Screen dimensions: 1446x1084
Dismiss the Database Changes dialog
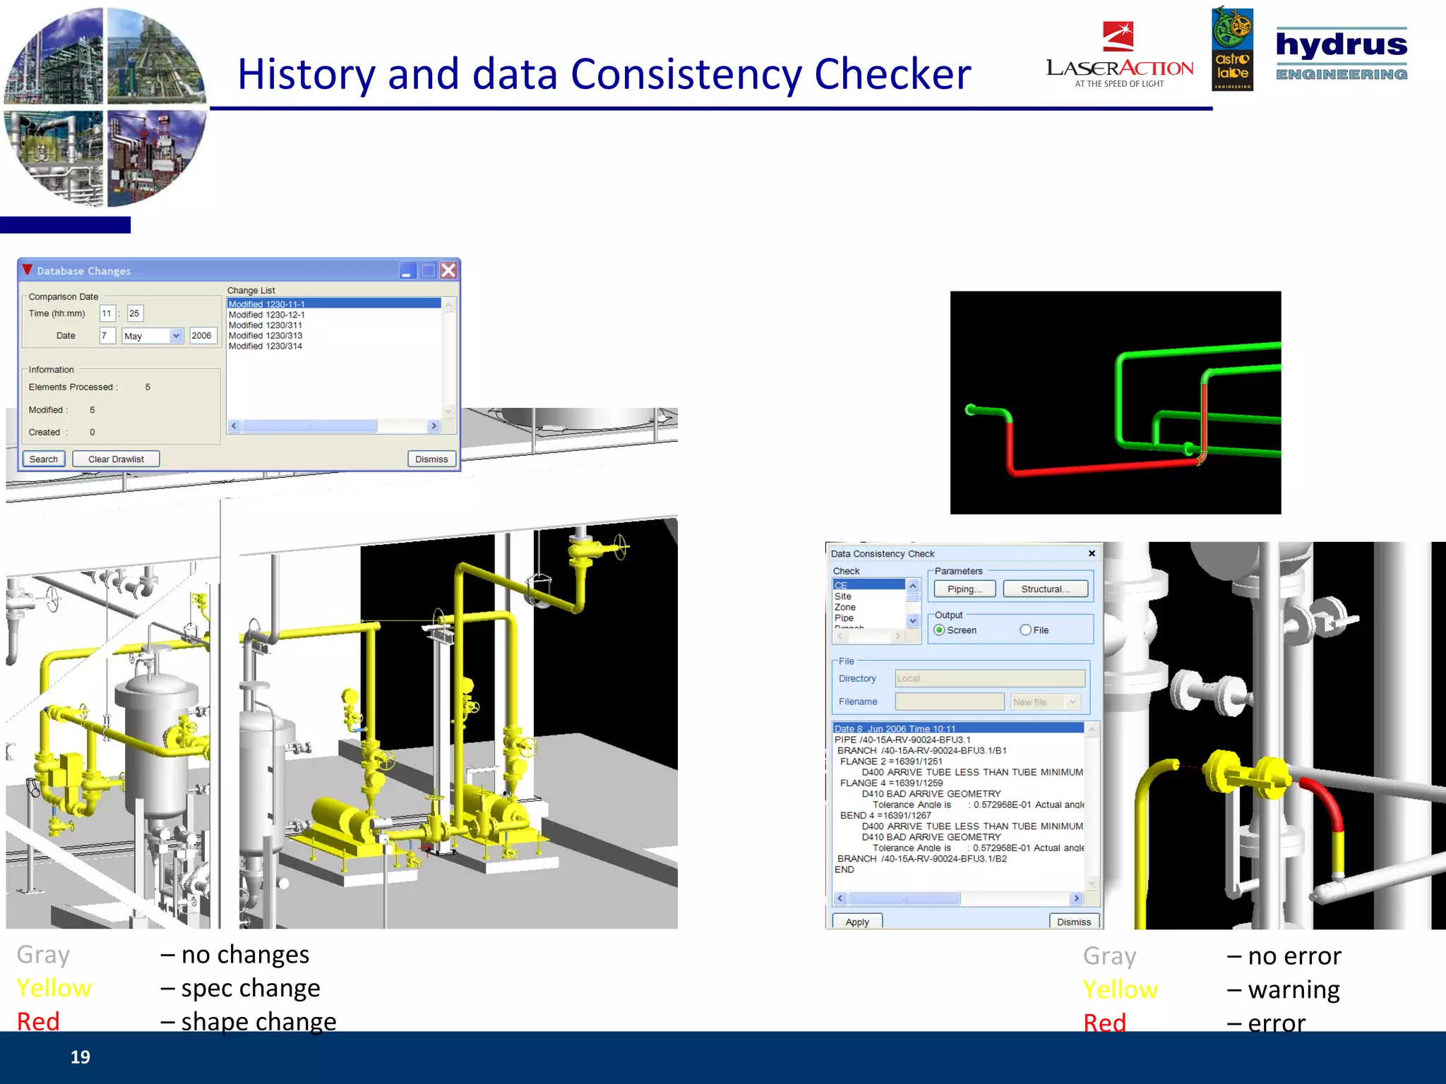click(431, 459)
